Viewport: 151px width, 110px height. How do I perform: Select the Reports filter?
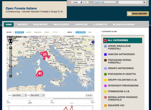20,32
